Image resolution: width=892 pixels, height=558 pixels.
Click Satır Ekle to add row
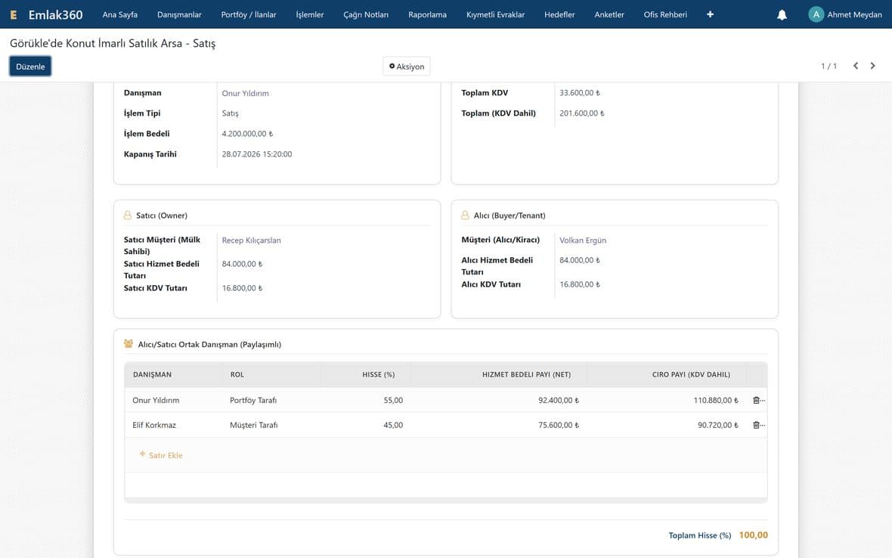(161, 455)
